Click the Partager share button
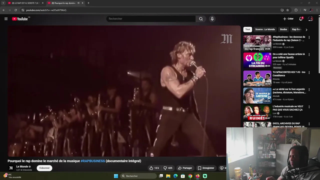The width and height of the screenshot is (320, 180). point(185,168)
